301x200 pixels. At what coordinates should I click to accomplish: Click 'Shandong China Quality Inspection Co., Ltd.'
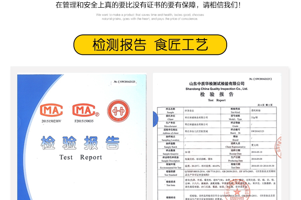217,89
